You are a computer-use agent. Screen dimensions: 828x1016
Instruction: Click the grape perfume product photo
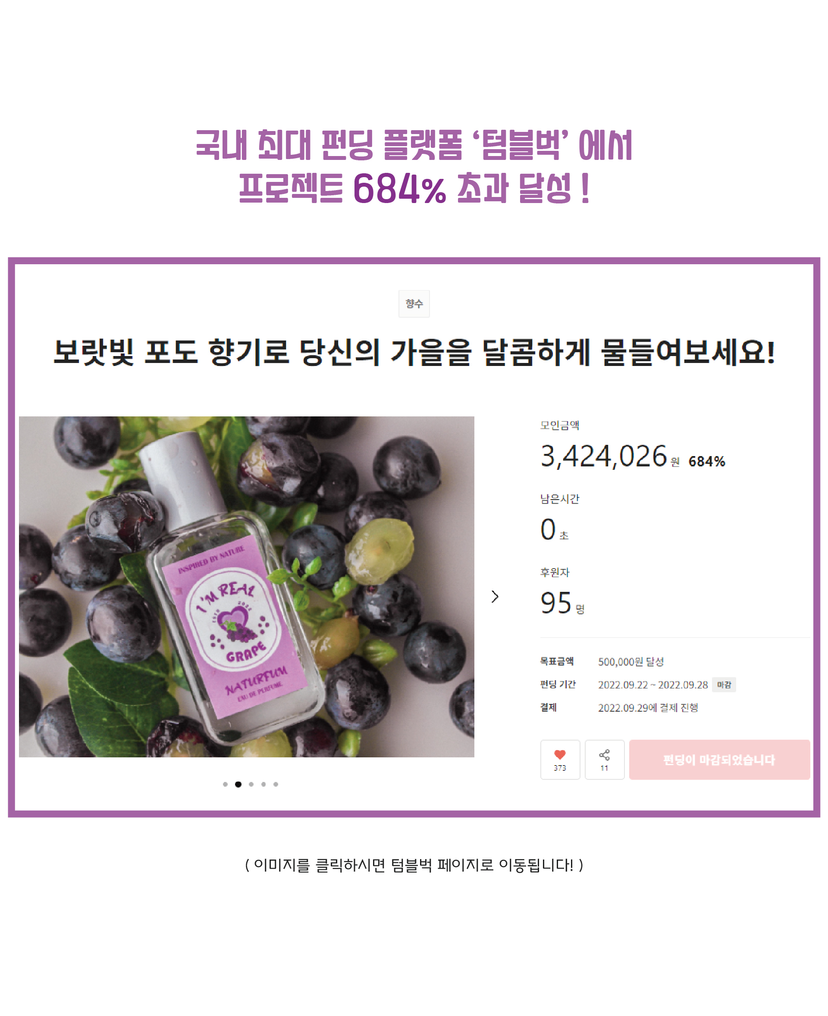click(247, 586)
